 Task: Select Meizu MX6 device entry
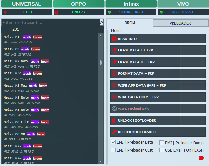click(50, 160)
